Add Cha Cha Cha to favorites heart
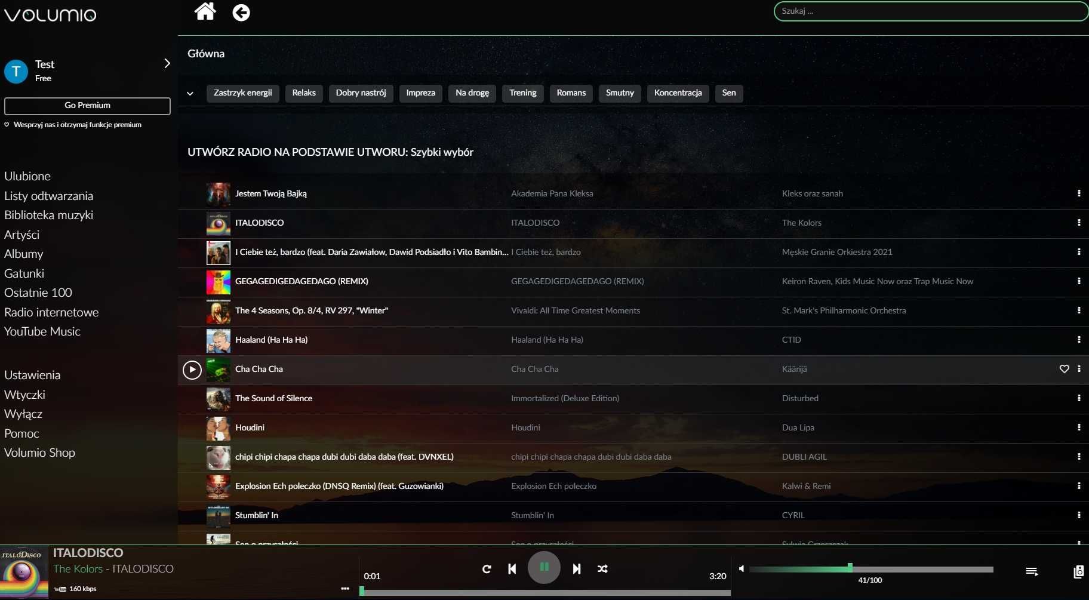 1064,369
